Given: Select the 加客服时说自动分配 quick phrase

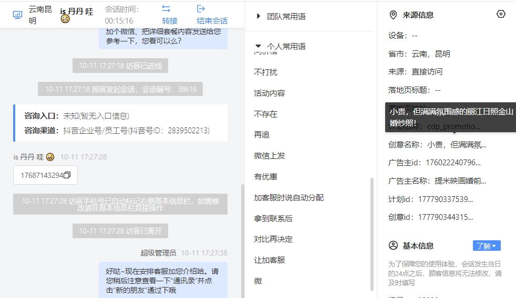Looking at the screenshot, I should coord(288,197).
